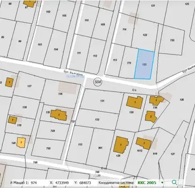This screenshot has width=195, height=188.
Task: Click the X coordinate value 4733949
Action: (x=61, y=183)
